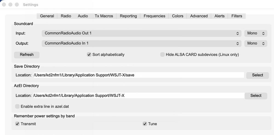
Task: Switch to the Colors tab
Action: [178, 16]
